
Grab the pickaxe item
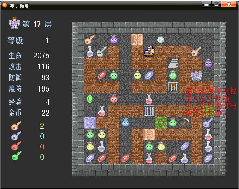tap(185, 123)
